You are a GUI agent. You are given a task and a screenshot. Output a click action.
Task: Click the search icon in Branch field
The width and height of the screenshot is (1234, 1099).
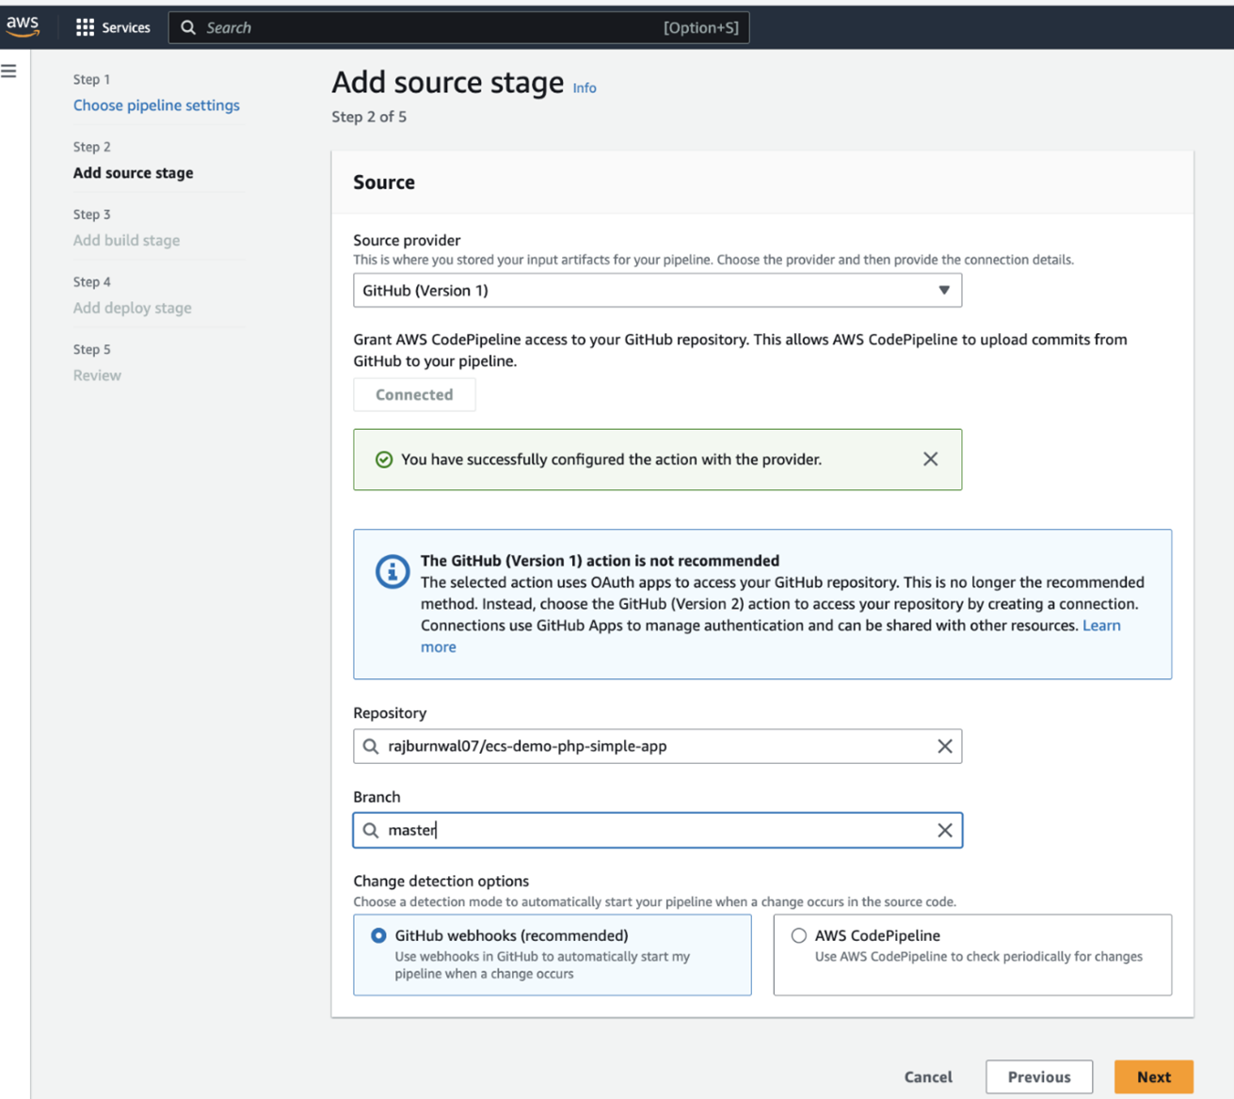[371, 830]
